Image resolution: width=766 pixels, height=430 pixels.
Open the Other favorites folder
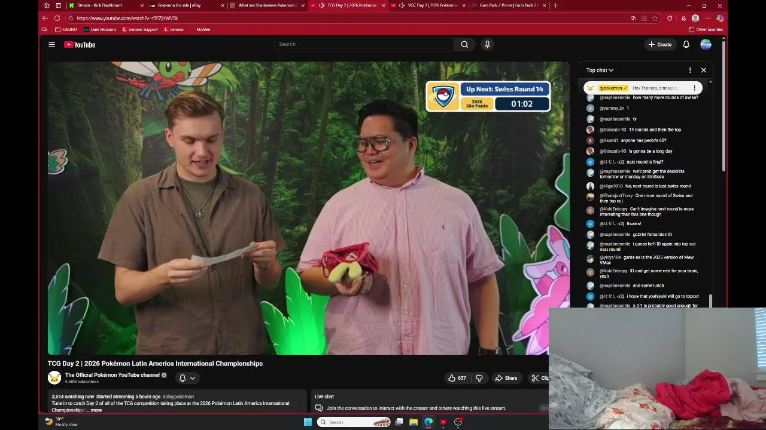(x=706, y=29)
